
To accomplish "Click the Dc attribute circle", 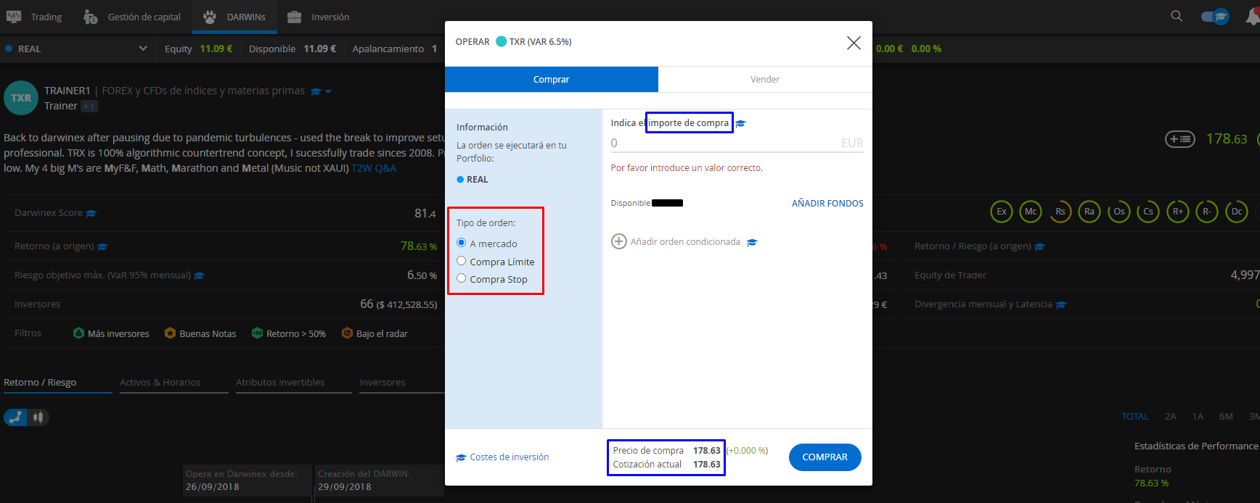I will (x=1237, y=212).
